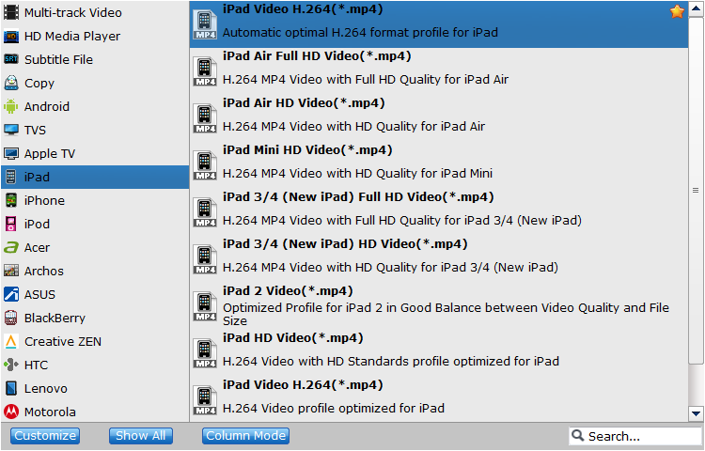This screenshot has height=451, width=705.
Task: Open the TVS category
Action: click(x=95, y=130)
